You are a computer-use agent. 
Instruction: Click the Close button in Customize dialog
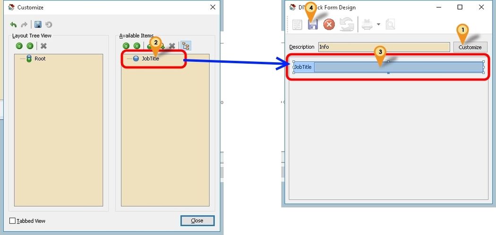coord(197,220)
